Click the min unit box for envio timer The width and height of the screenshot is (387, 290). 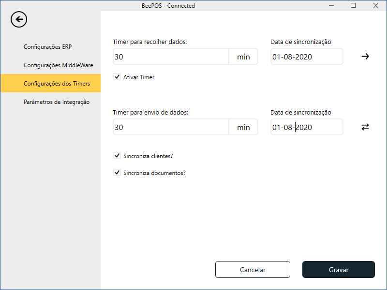(243, 127)
